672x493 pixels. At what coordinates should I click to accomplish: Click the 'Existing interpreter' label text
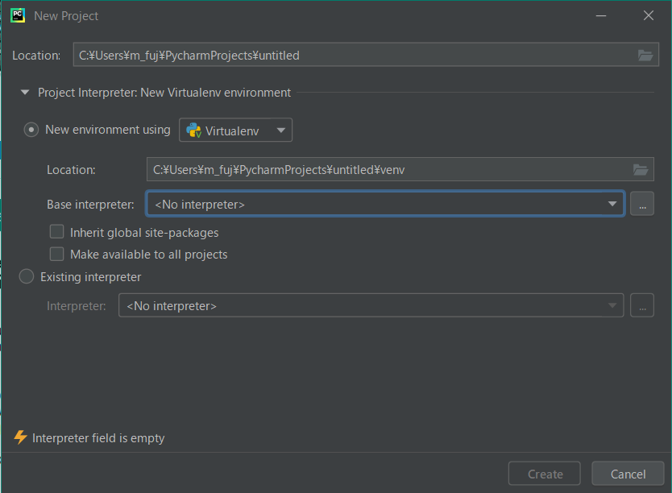(90, 277)
